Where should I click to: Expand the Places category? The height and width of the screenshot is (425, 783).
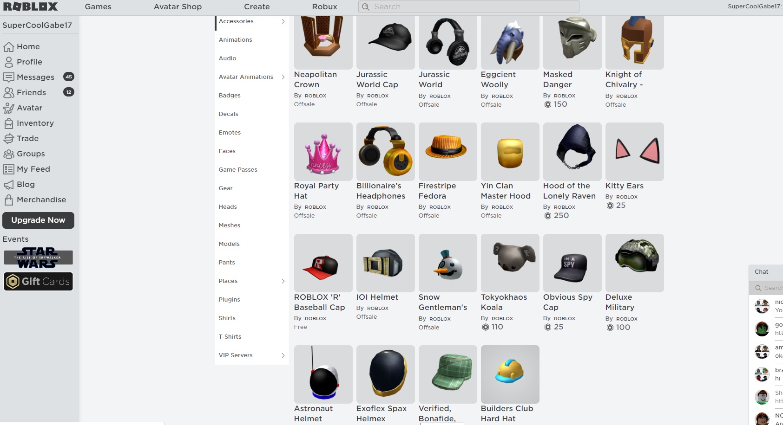point(283,281)
